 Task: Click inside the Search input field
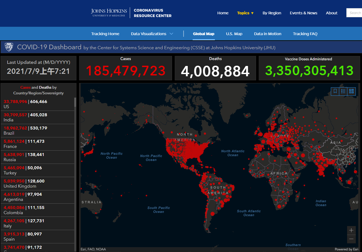tap(354, 13)
